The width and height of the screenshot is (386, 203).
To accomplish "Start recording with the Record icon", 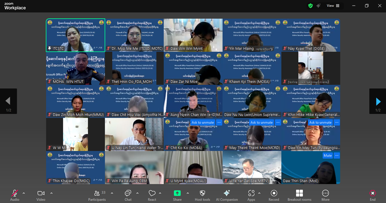I will (274, 194).
